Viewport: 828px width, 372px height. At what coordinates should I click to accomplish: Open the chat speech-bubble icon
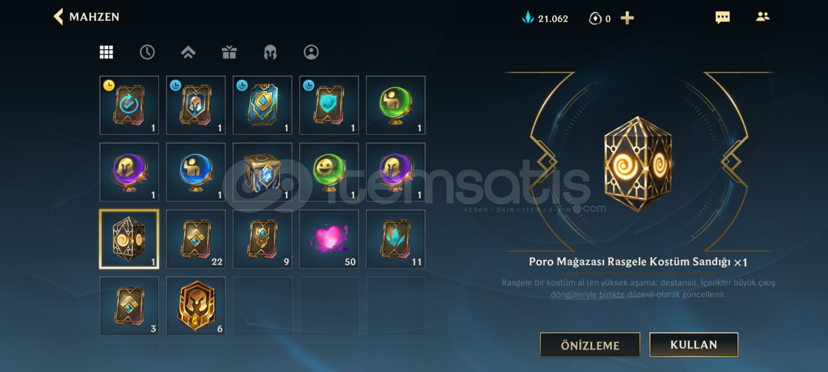722,17
